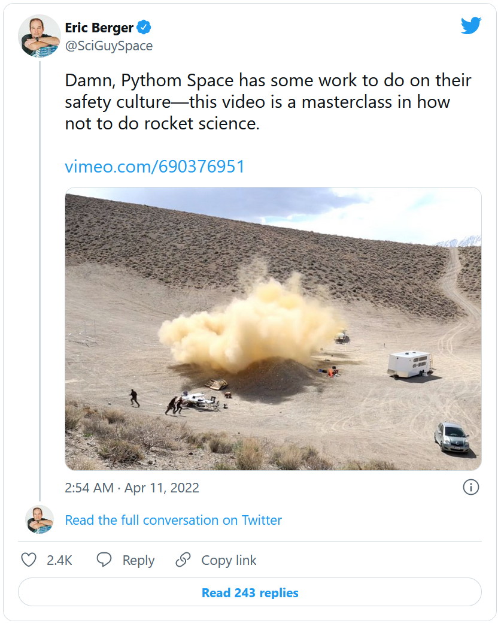This screenshot has height=626, width=501.
Task: Click the small avatar beside conversation link
Action: click(40, 519)
